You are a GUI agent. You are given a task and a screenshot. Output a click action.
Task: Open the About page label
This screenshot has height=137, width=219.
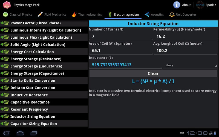pyautogui.click(x=186, y=5)
